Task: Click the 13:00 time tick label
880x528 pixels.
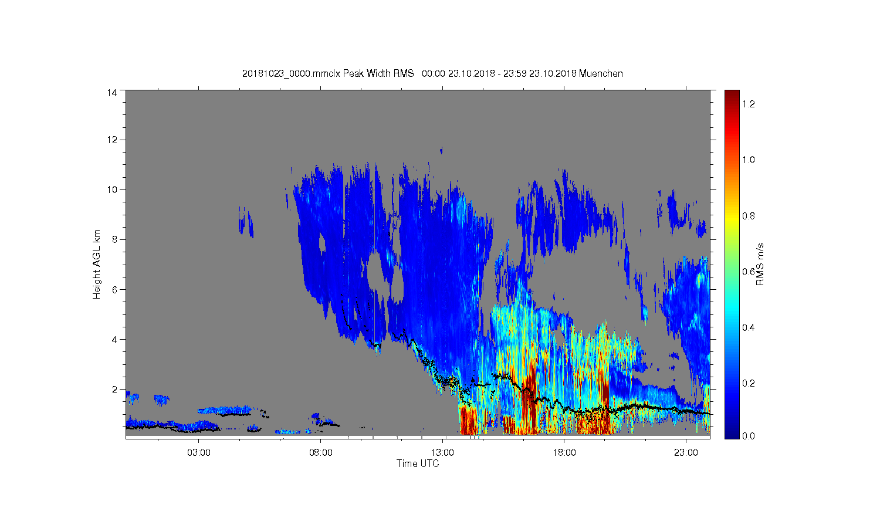Action: [442, 453]
